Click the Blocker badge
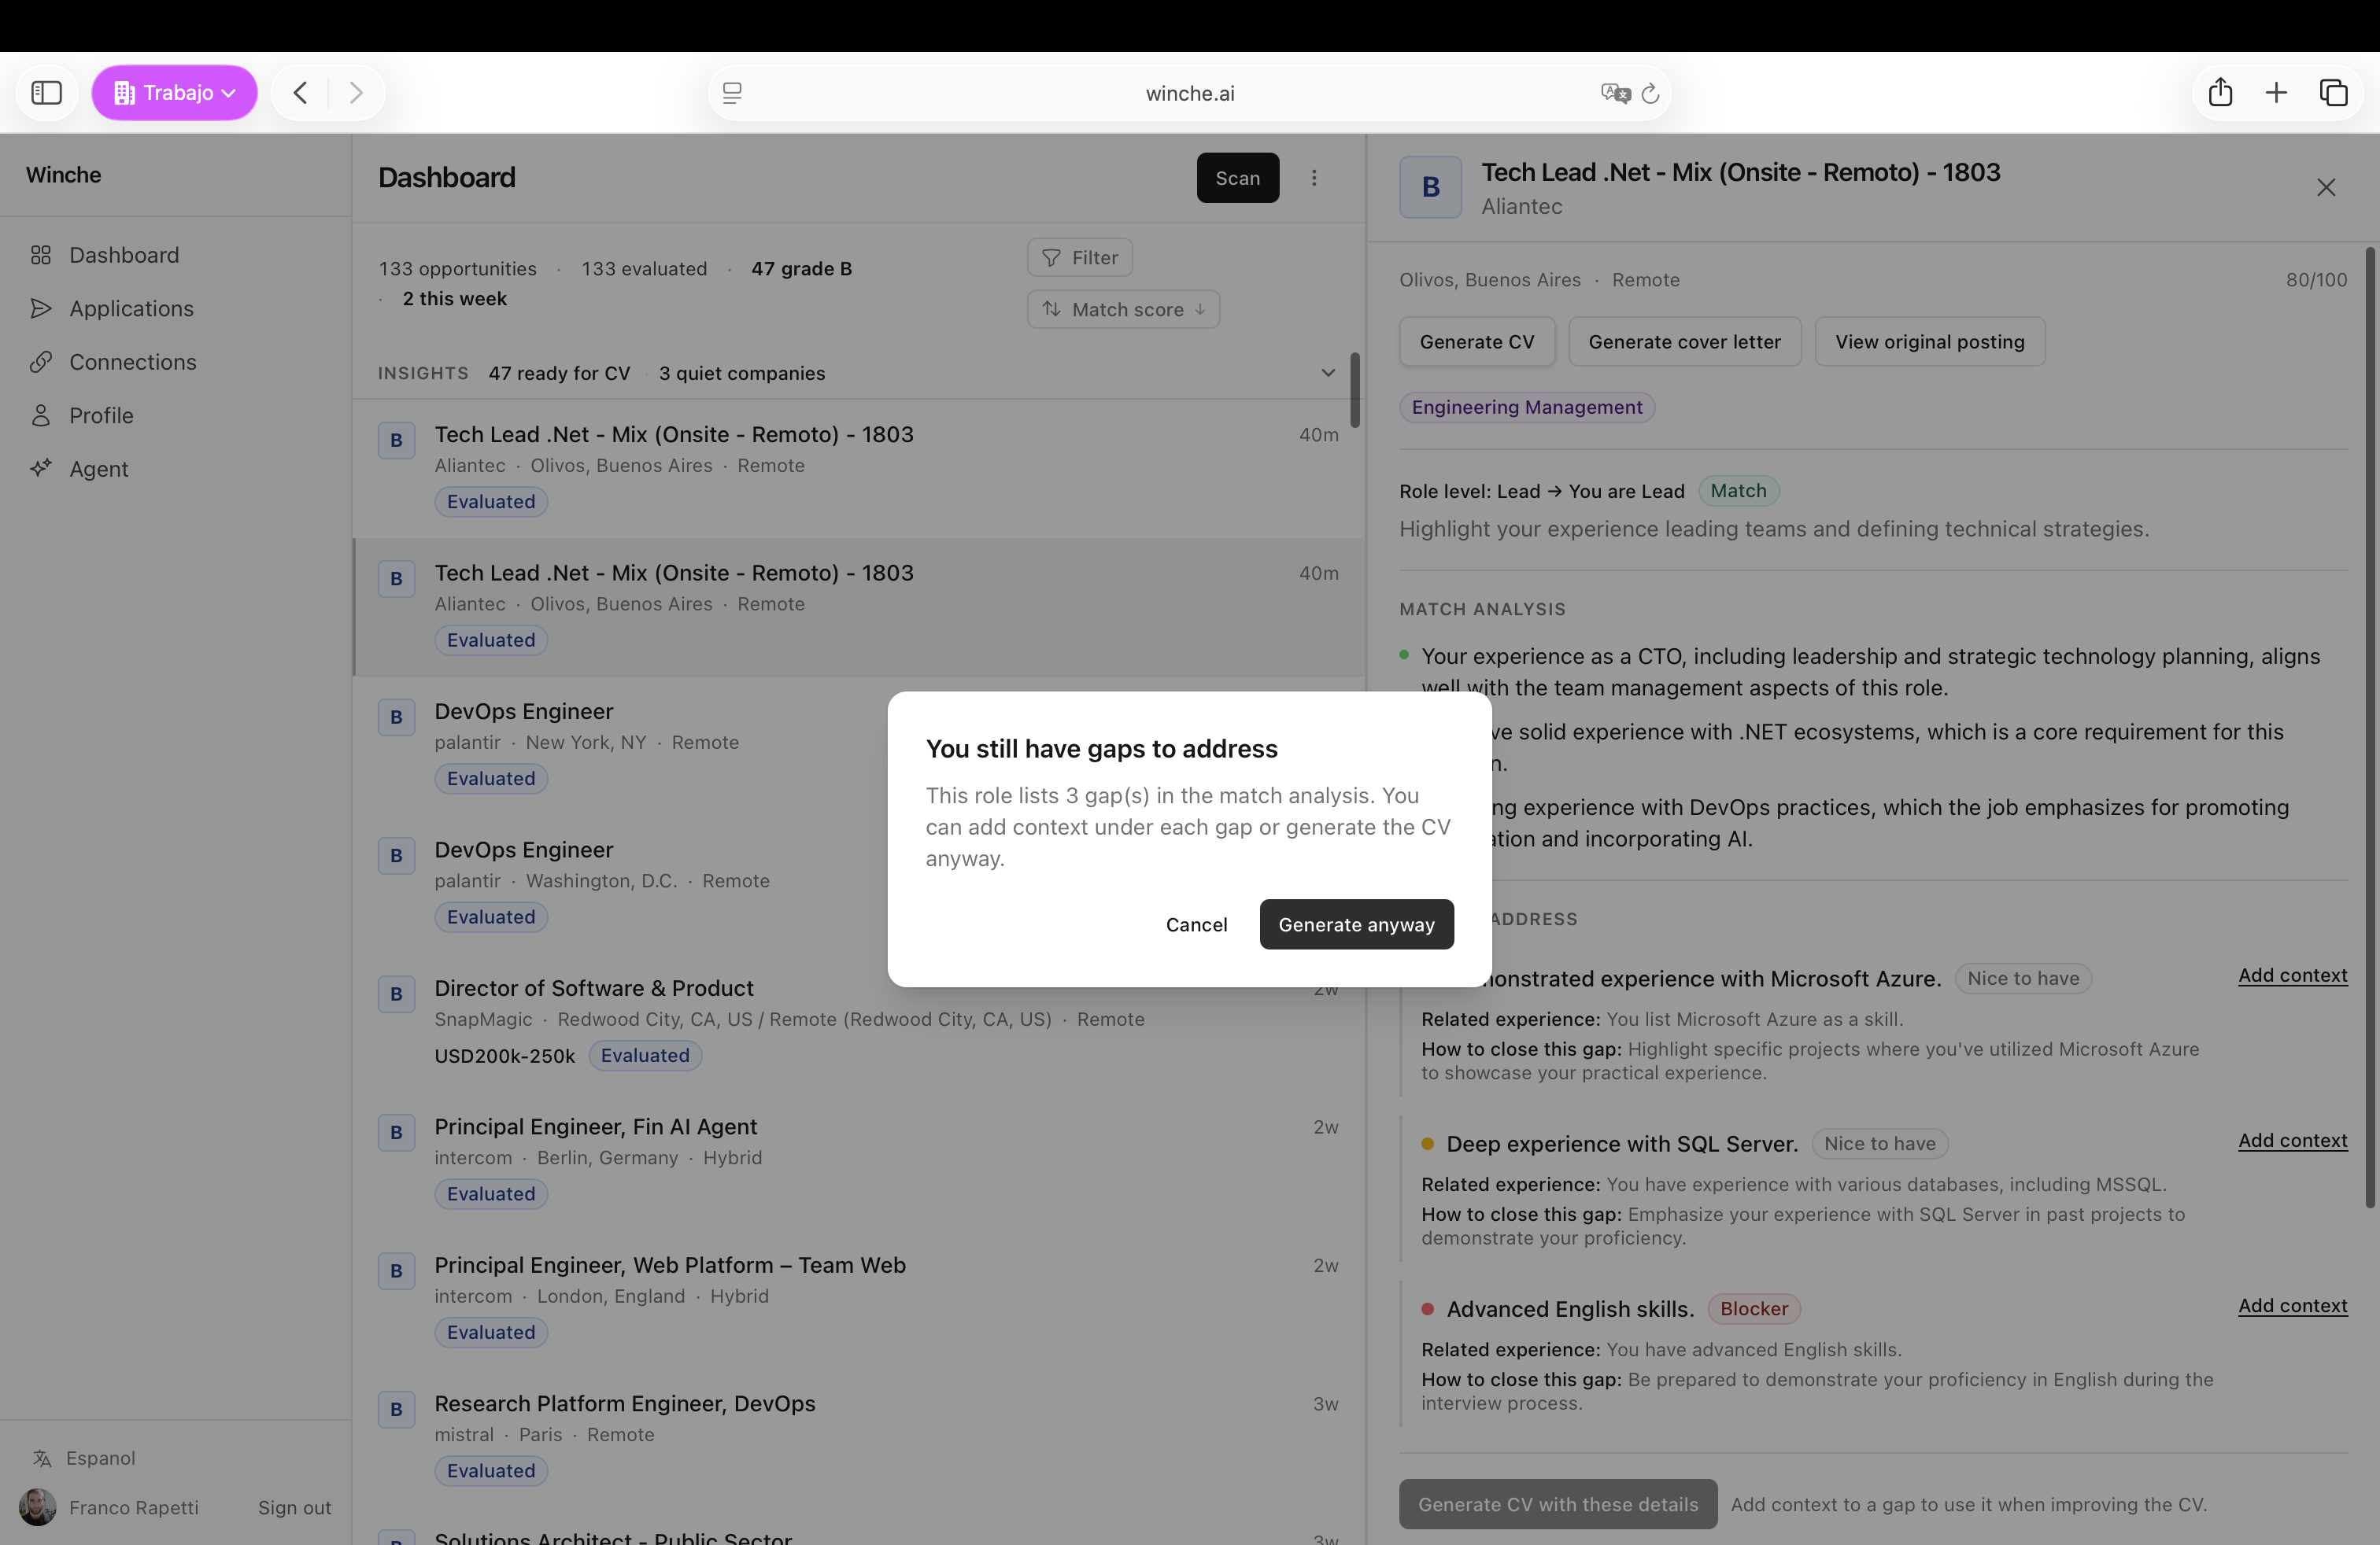Screen dimensions: 2380x1545 coord(1753,1308)
